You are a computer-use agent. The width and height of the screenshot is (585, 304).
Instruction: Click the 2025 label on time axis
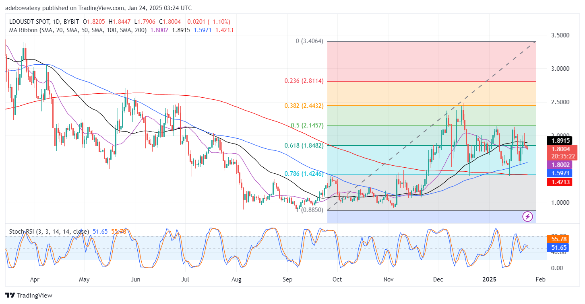tap(489, 279)
